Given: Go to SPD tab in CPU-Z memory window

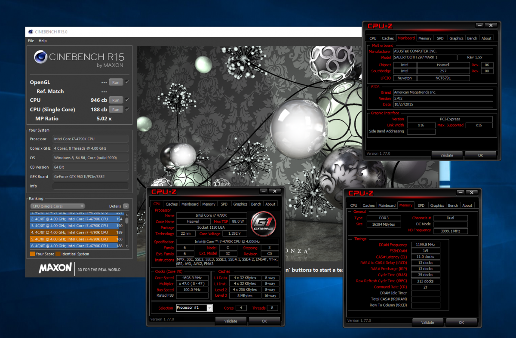Looking at the screenshot, I should pos(421,206).
